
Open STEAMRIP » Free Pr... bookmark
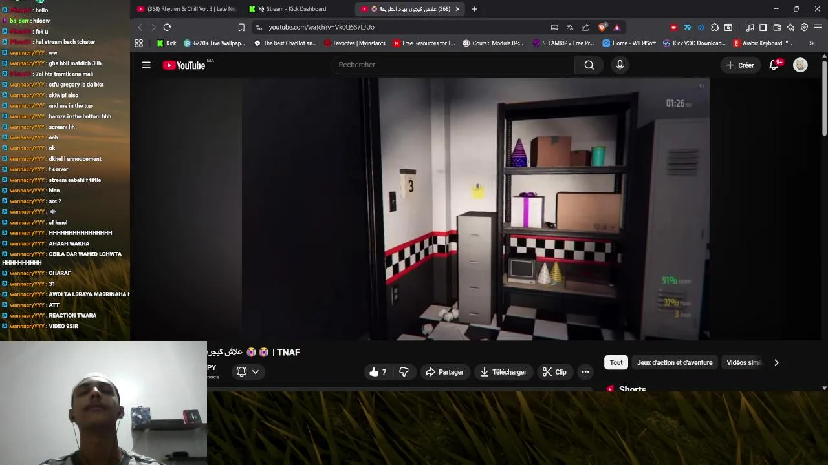tap(563, 43)
